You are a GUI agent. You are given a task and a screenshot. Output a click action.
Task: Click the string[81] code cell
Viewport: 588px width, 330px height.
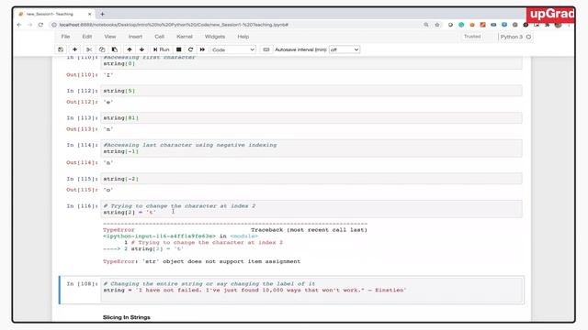point(311,118)
